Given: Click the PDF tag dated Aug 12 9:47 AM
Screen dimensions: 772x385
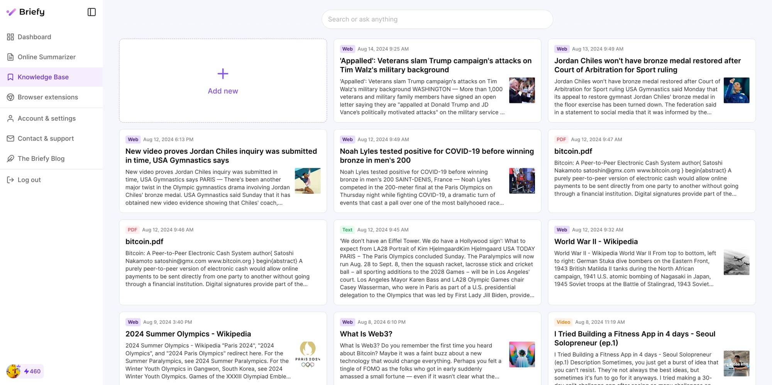Looking at the screenshot, I should [561, 140].
